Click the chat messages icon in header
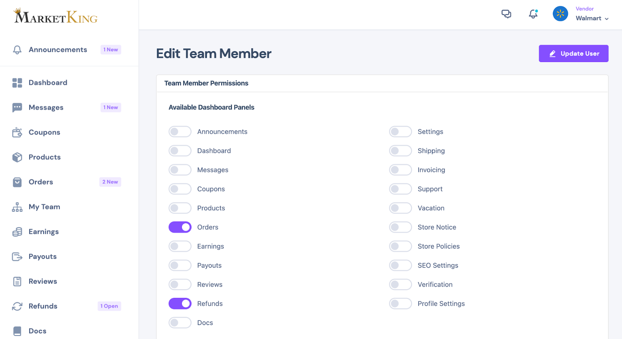The image size is (622, 339). point(506,14)
